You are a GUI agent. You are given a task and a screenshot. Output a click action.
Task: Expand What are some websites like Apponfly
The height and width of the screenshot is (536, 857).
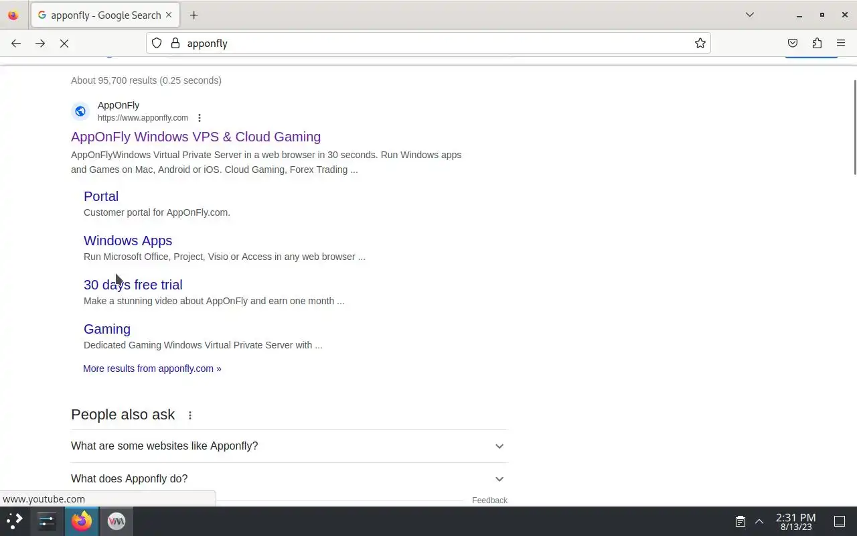pyautogui.click(x=289, y=446)
